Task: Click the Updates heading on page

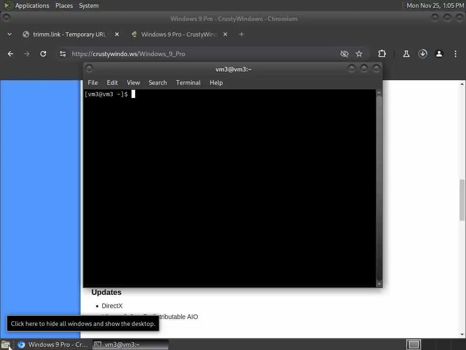Action: (106, 292)
